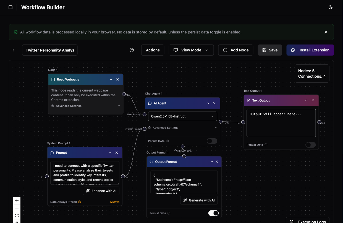Click the Always status label
The width and height of the screenshot is (343, 225).
coord(115,202)
